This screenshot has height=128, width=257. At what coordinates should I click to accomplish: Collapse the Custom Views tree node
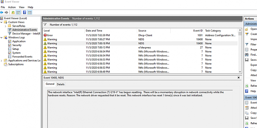point(2,22)
